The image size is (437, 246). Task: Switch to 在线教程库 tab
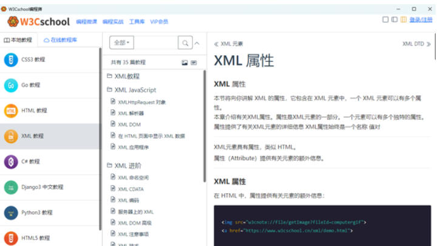point(60,40)
